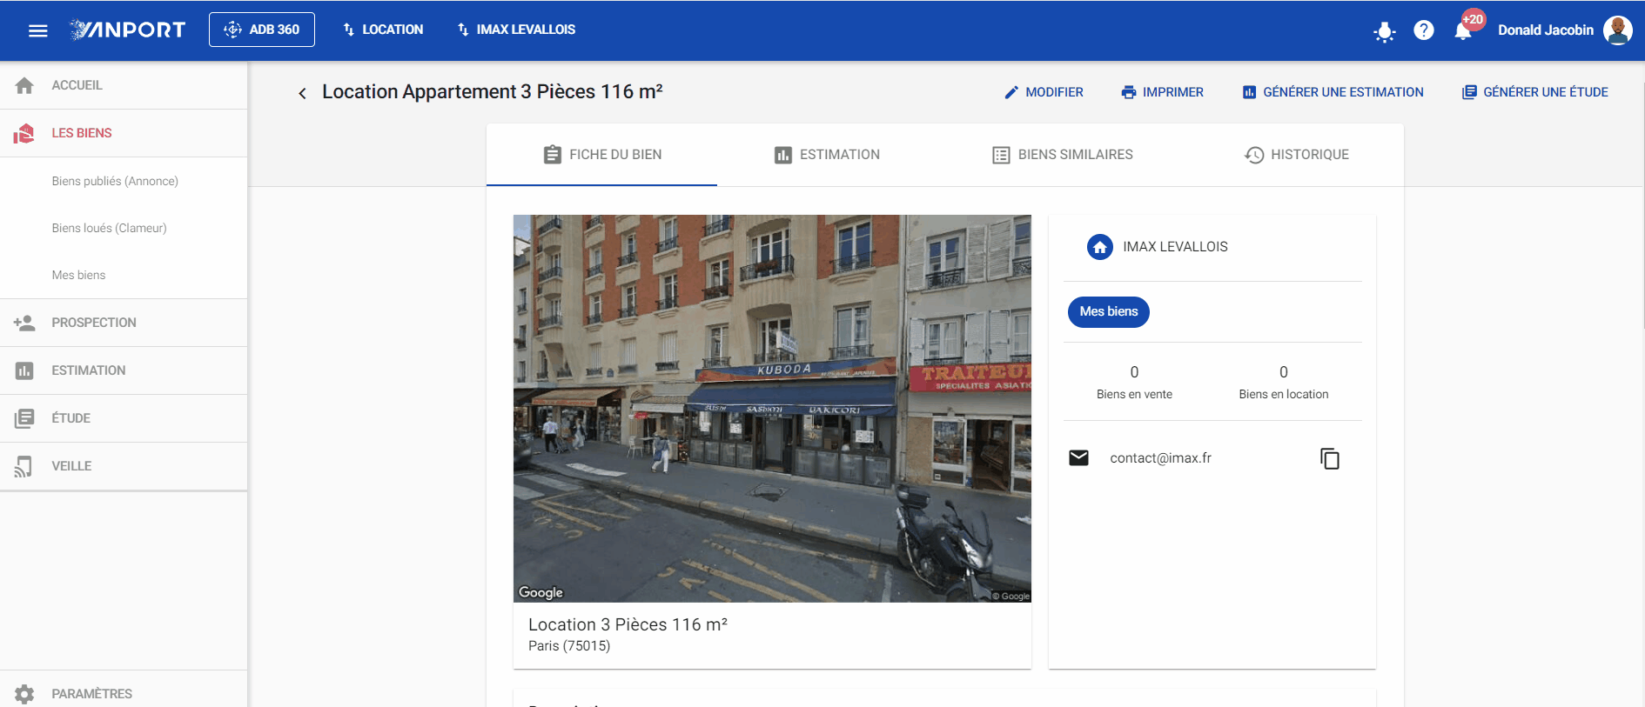Viewport: 1645px width, 707px height.
Task: Click the Yanport logo
Action: click(x=128, y=30)
